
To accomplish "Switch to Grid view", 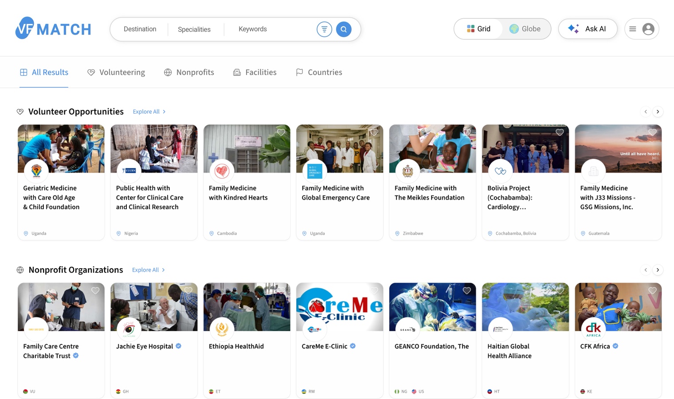I will coord(479,29).
